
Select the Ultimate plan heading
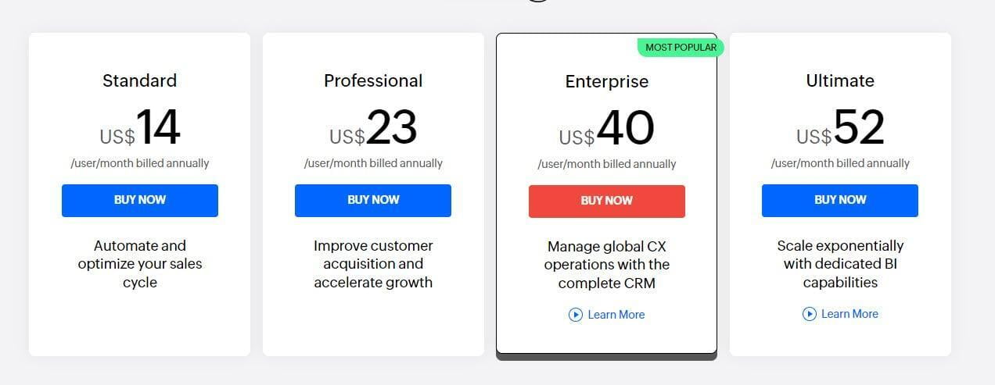[840, 80]
